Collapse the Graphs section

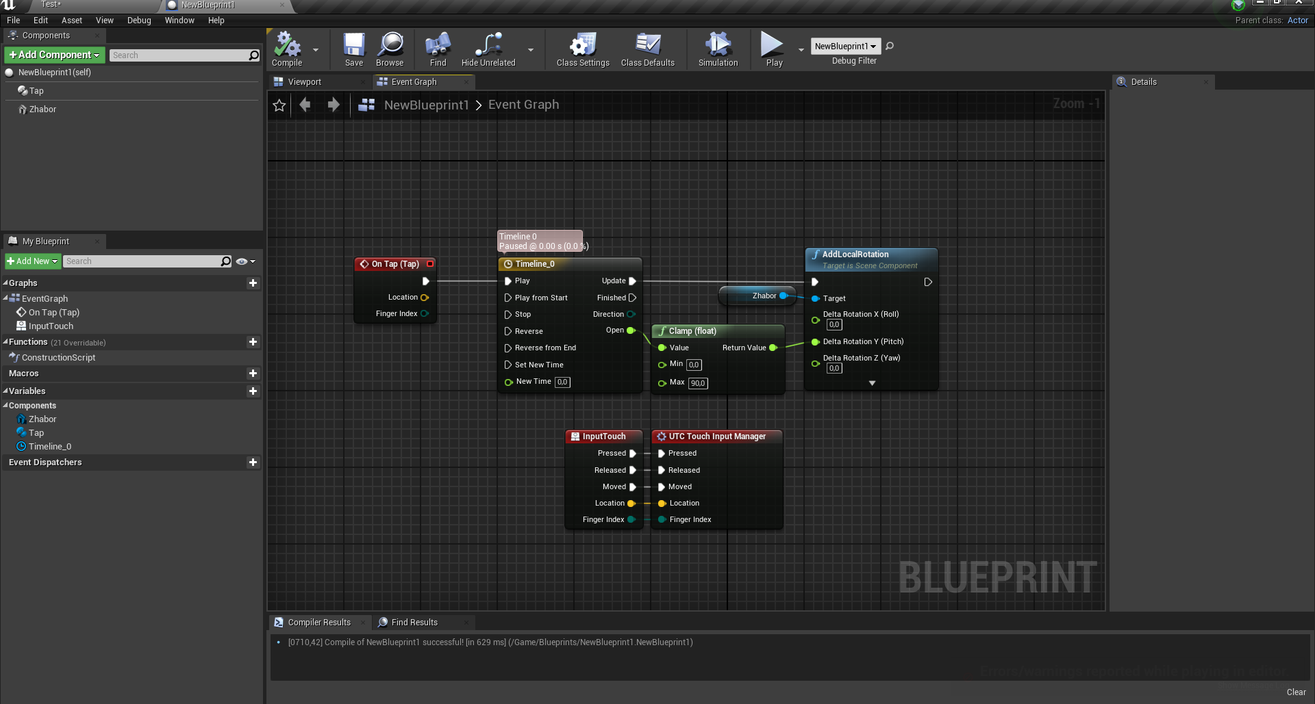(5, 283)
